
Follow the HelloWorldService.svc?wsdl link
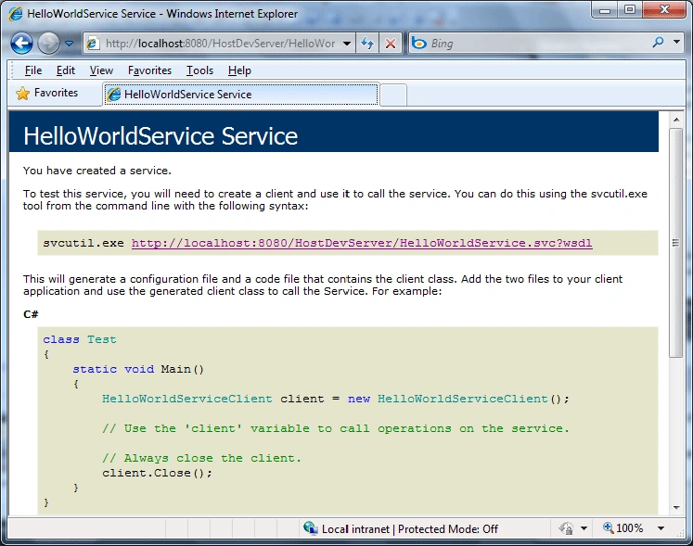pyautogui.click(x=362, y=243)
